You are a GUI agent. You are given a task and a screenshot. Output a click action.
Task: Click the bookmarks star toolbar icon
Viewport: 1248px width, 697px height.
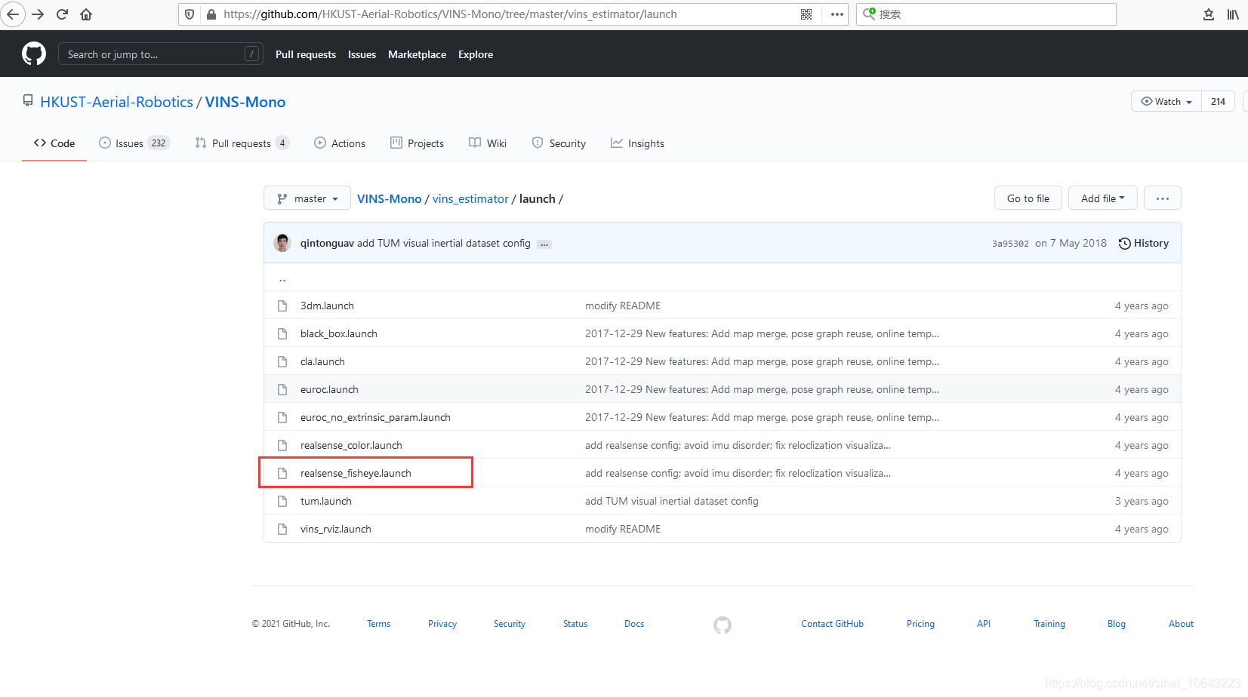click(x=1209, y=14)
